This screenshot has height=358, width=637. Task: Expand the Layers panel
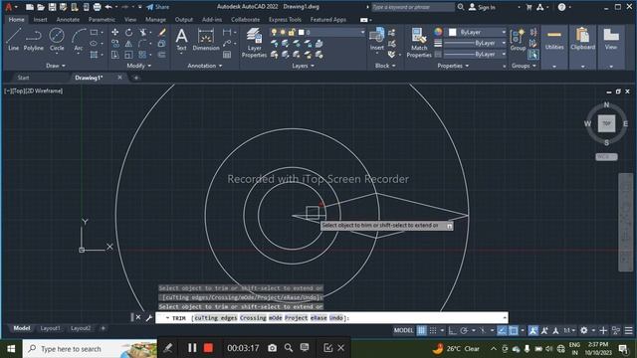[x=303, y=66]
